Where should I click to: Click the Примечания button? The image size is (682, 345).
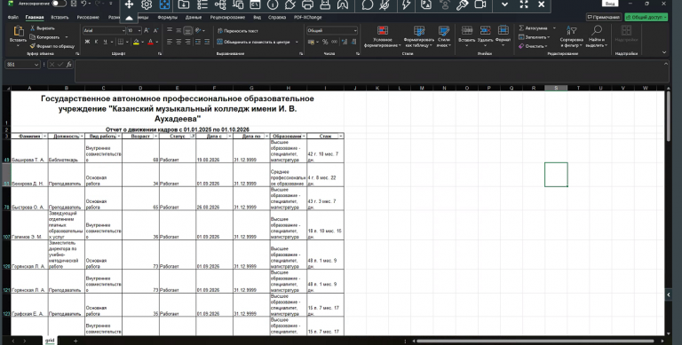[x=603, y=18]
